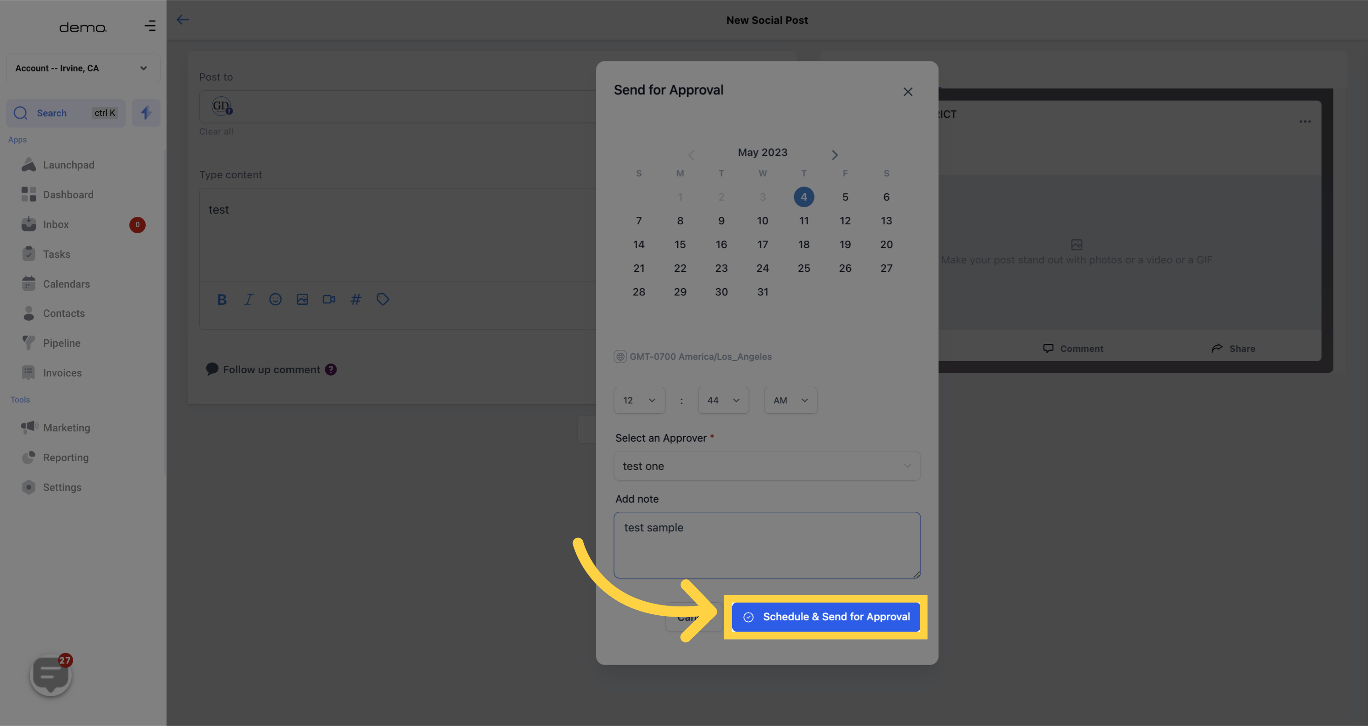Click the Video embed icon
1368x726 pixels.
(329, 299)
